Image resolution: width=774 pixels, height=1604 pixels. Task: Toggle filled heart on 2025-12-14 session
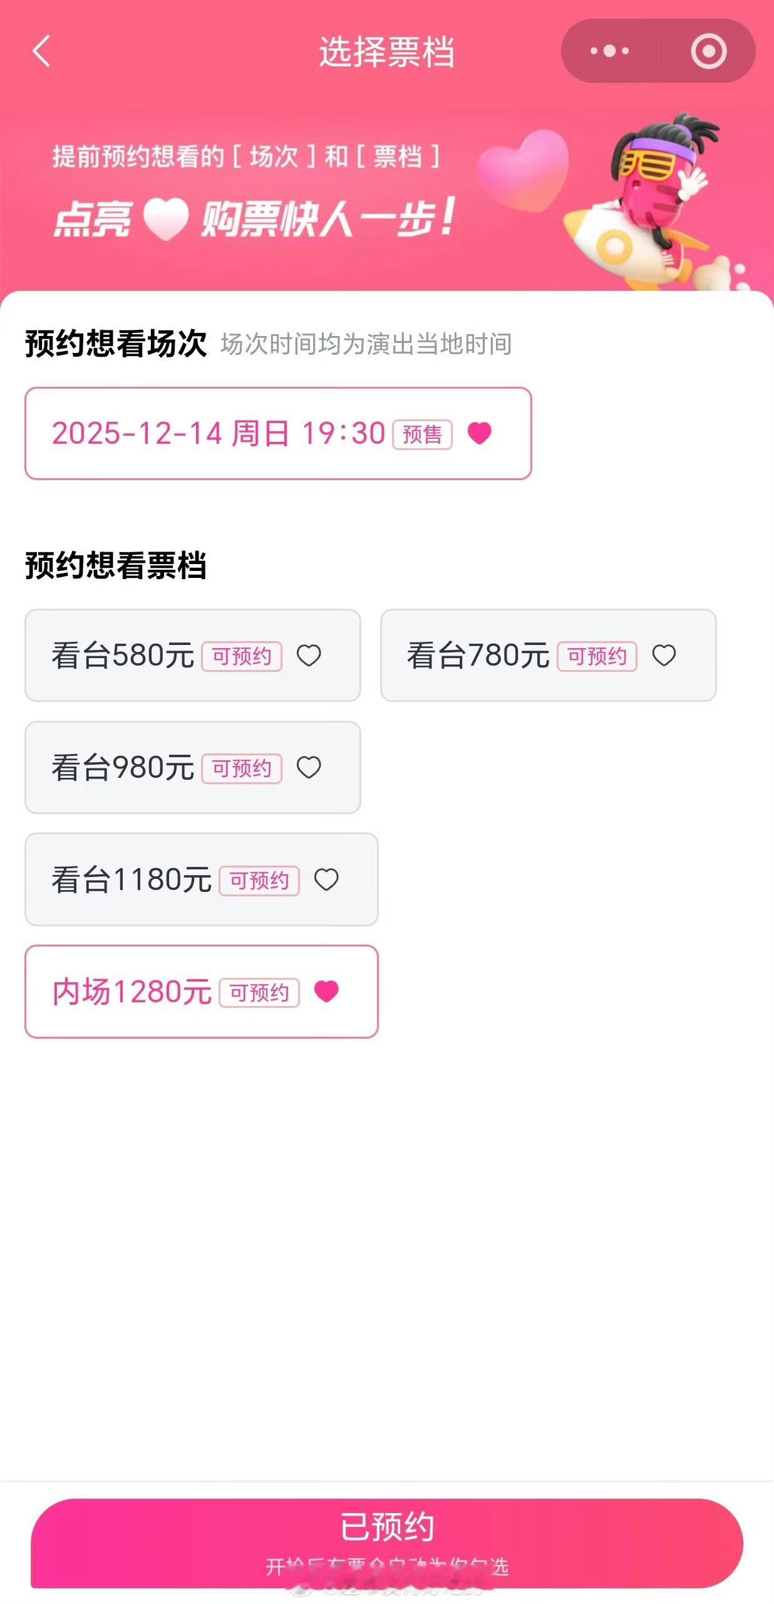480,433
